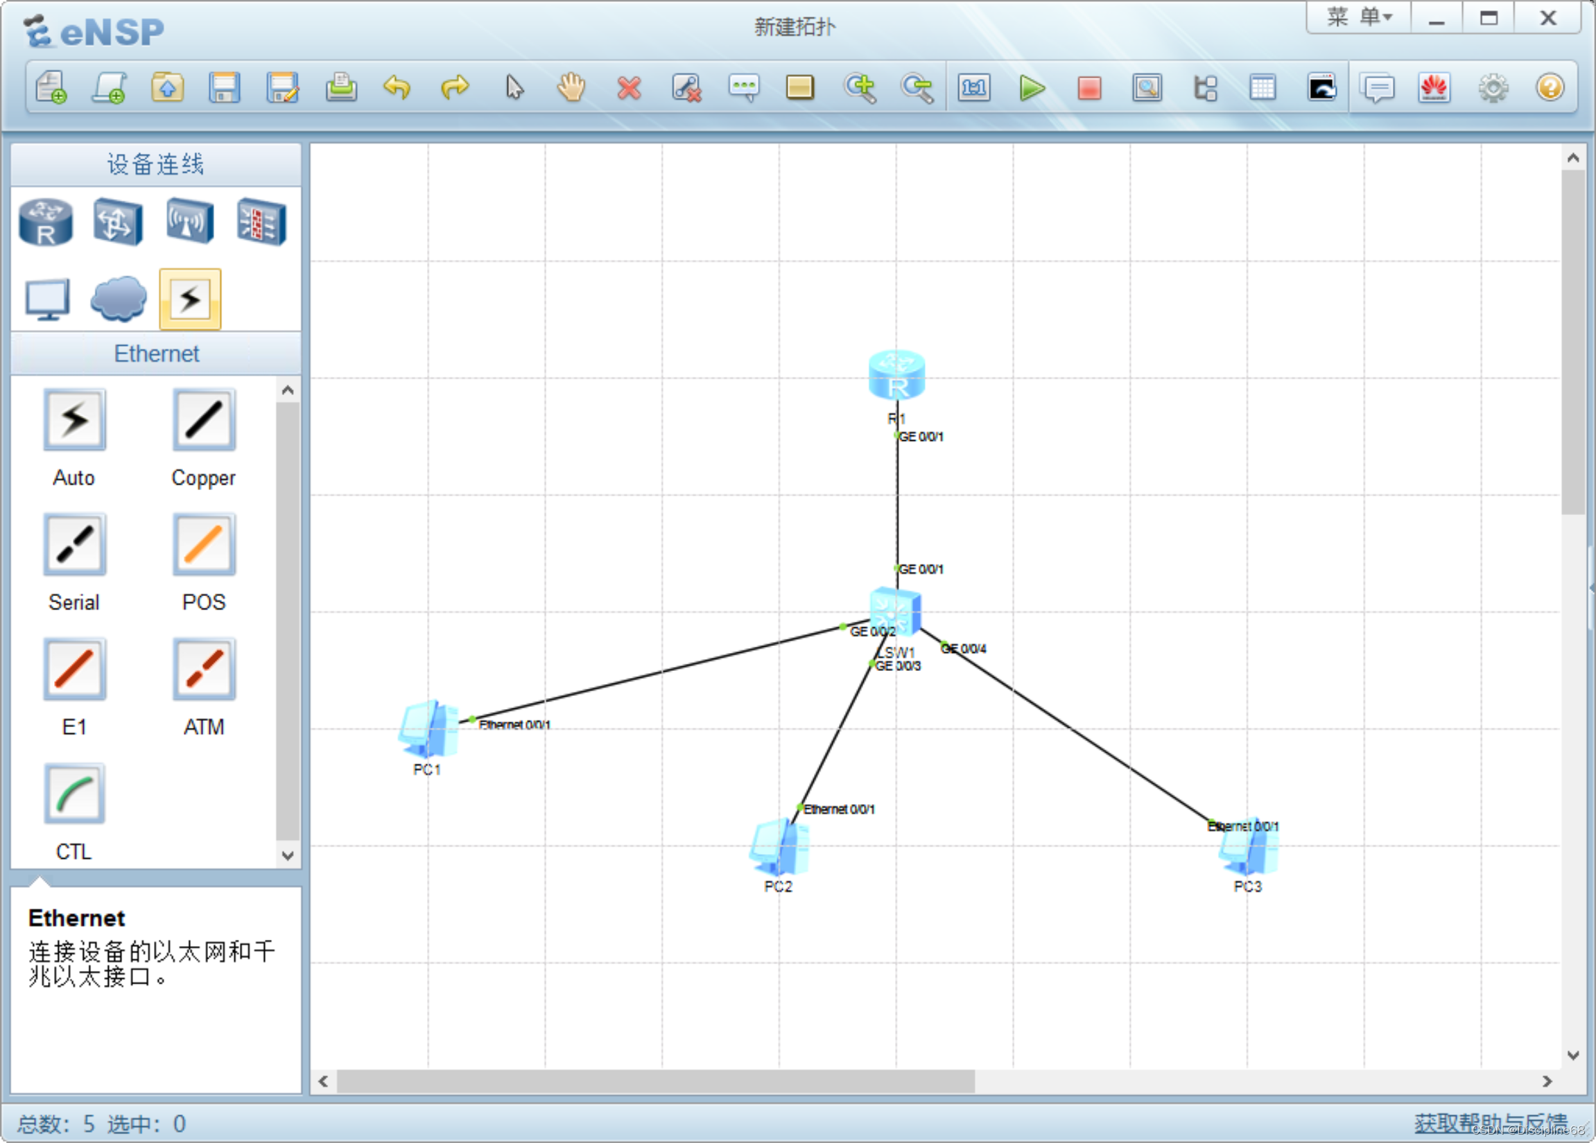Activate the hand pan tool
The width and height of the screenshot is (1596, 1143).
click(571, 88)
